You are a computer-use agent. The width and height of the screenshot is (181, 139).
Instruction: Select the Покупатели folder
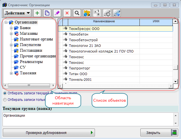[30, 45]
